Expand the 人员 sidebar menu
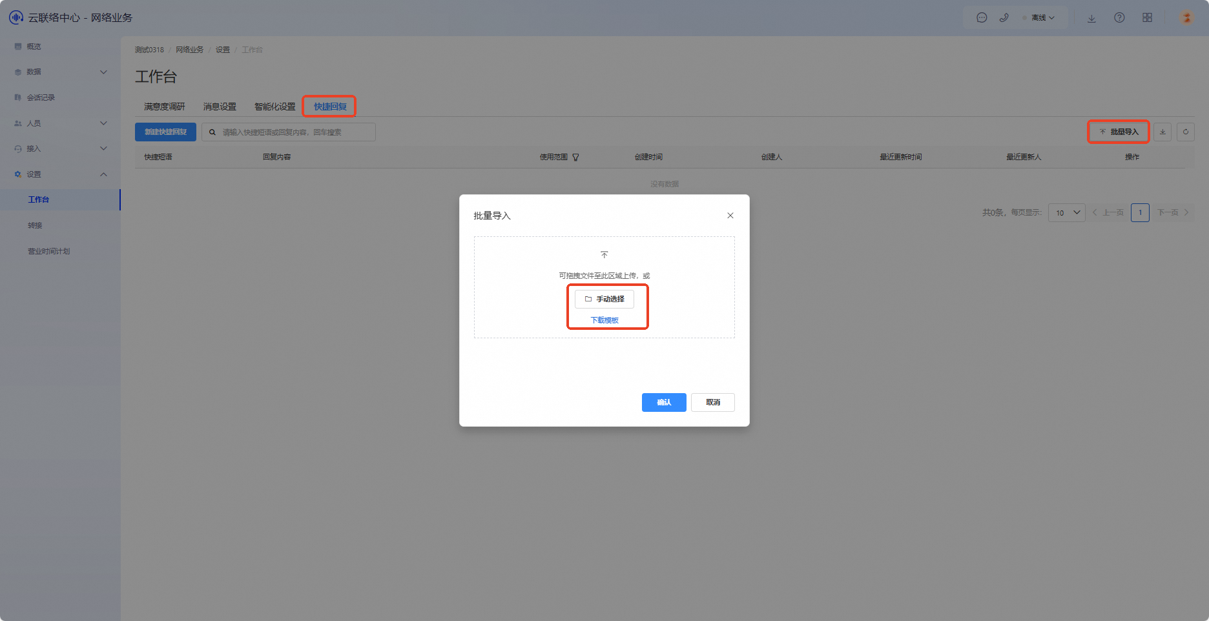 60,123
